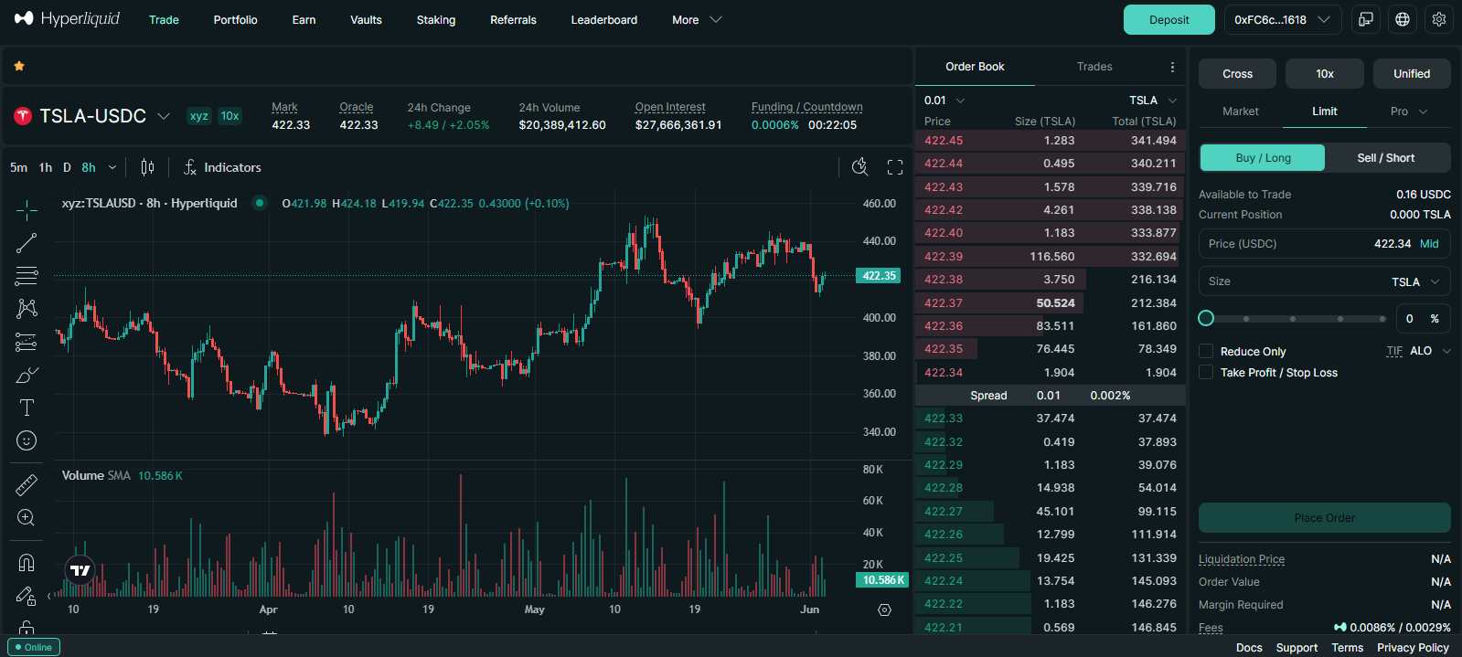Viewport: 1462px width, 657px height.
Task: Select the crosshair cursor tool
Action: coord(27,210)
